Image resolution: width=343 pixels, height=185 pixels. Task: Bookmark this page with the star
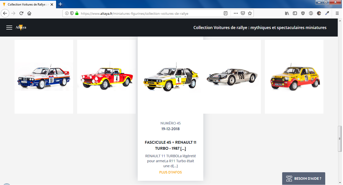click(x=250, y=14)
